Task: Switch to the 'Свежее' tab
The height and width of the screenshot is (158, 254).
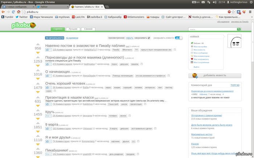Action: [x=86, y=29]
